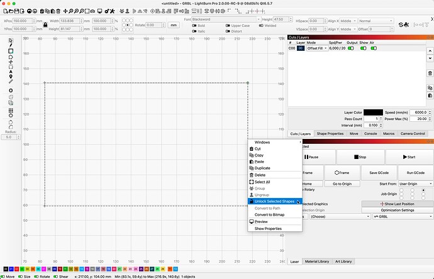
Task: Toggle the Bold text switch
Action: 194,25
